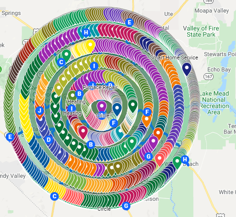Open the large orange pin below the F marker

point(147,121)
